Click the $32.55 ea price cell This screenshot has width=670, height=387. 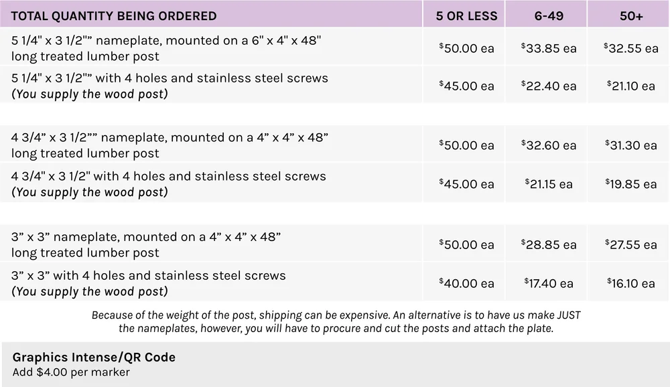(630, 48)
